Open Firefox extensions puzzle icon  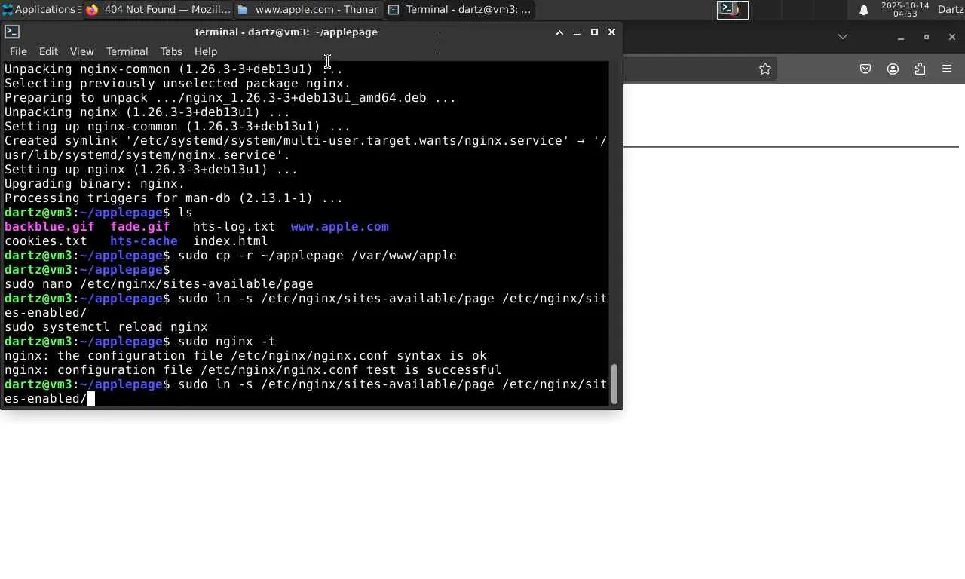pyautogui.click(x=920, y=69)
